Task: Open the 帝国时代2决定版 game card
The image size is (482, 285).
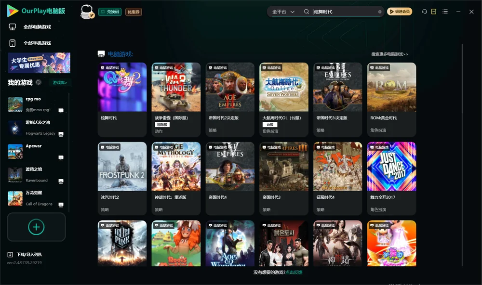Action: point(230,99)
